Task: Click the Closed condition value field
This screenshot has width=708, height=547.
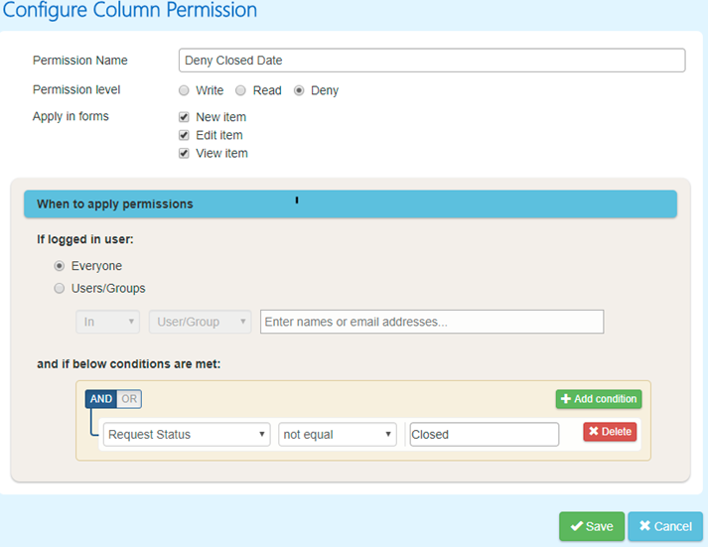Action: [x=484, y=435]
